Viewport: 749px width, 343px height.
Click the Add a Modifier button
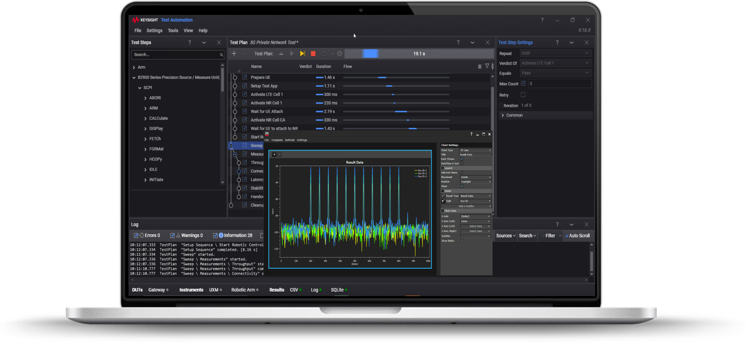coord(467,206)
